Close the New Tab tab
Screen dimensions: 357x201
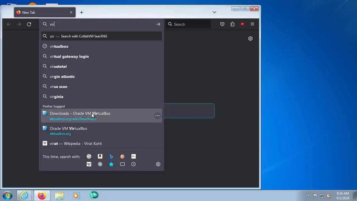71,12
